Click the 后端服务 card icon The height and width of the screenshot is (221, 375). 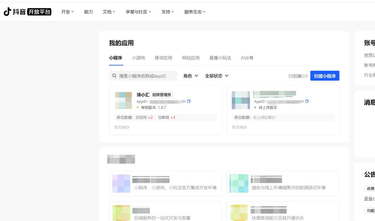point(122,213)
